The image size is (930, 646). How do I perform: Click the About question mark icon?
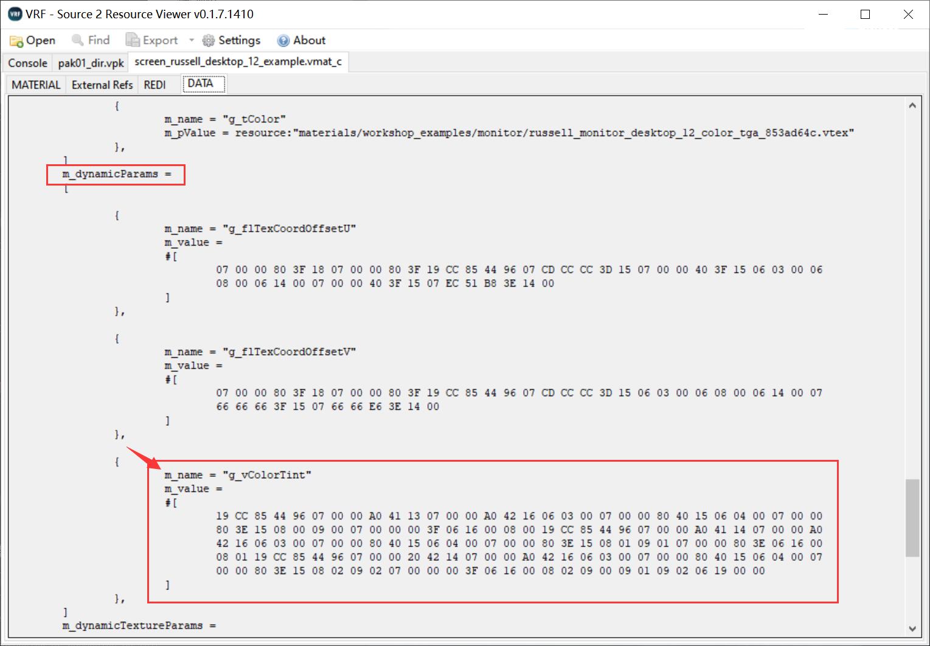point(283,40)
